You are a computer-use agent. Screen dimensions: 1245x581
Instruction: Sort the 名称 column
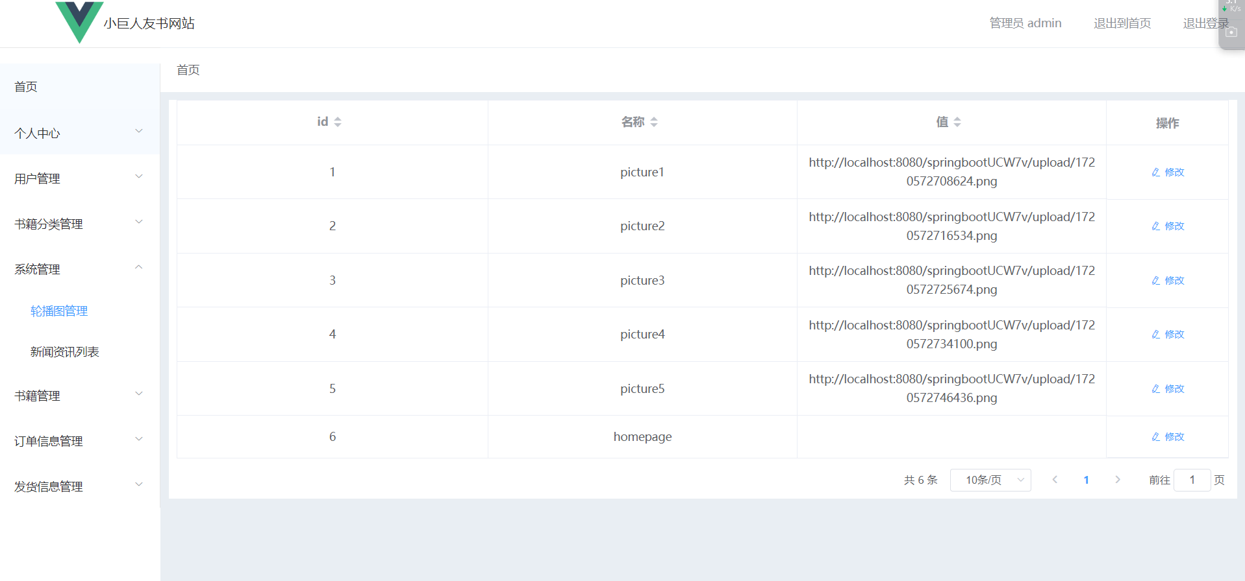coord(653,122)
